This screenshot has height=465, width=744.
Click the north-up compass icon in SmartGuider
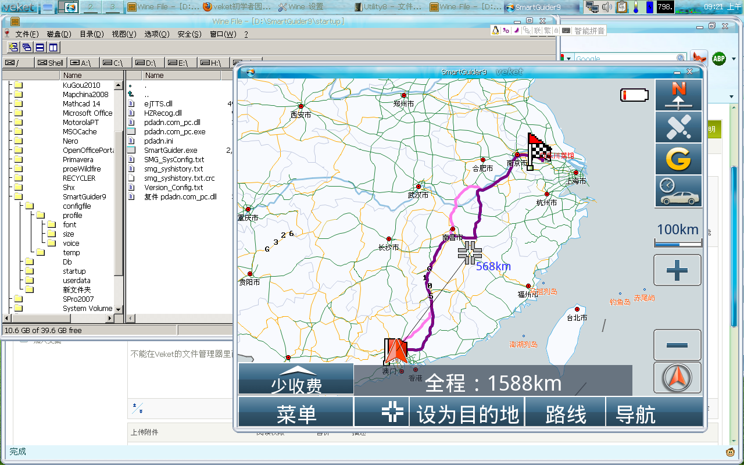coord(678,95)
